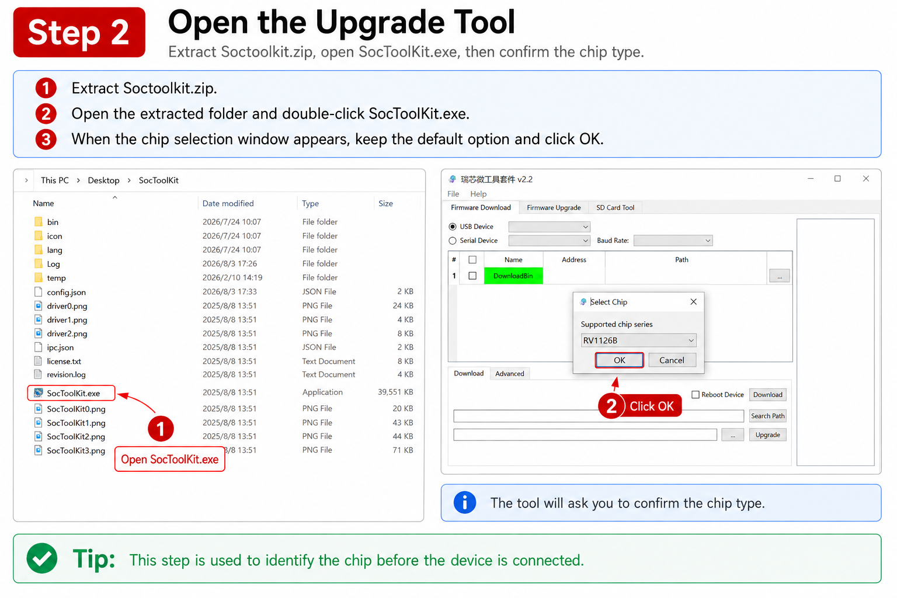Click the upgrade firmware path field

(x=585, y=435)
